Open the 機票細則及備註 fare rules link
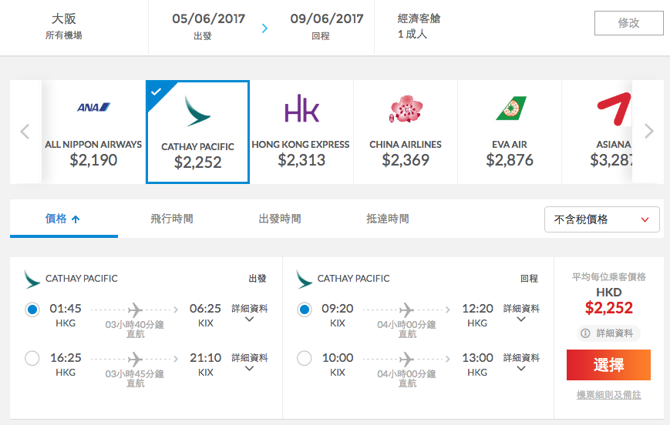 [x=608, y=395]
